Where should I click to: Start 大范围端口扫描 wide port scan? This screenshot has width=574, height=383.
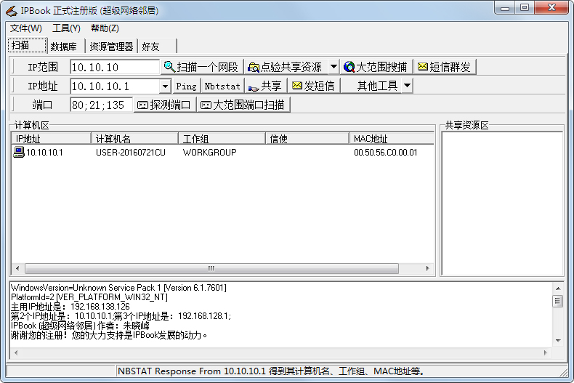[x=243, y=105]
